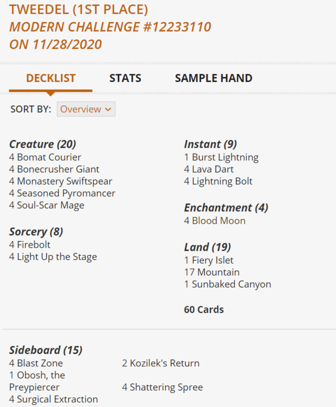Click the Sunbaked Canyon card link
Viewport: 336px width, 407px height.
(x=231, y=284)
